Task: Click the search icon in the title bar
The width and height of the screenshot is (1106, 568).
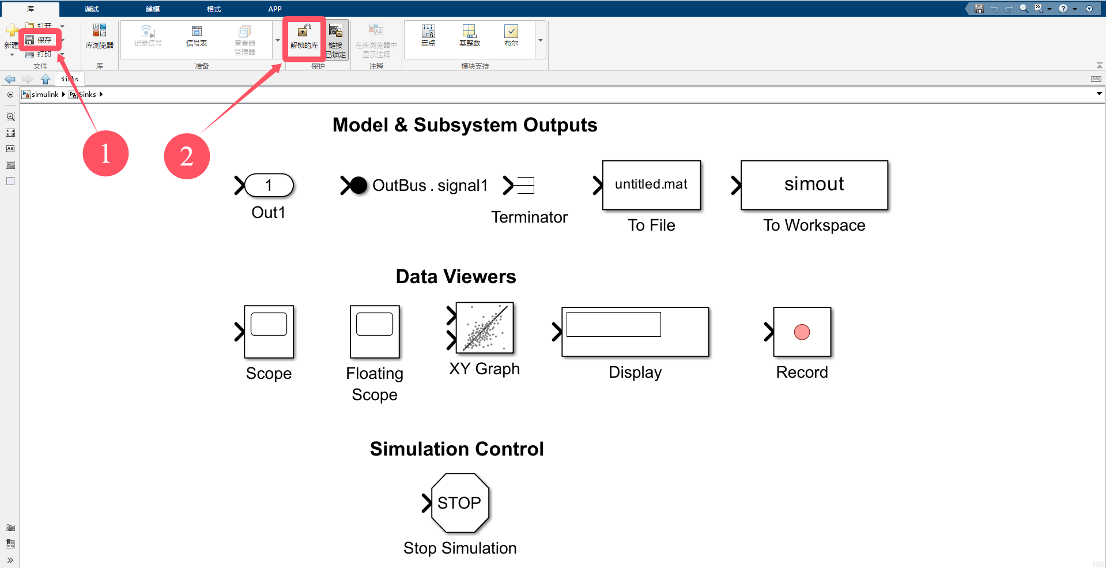Action: pos(1024,8)
